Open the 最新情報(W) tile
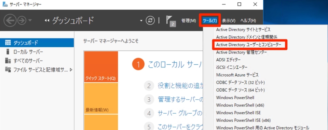The width and height of the screenshot is (328, 130). pos(101,98)
